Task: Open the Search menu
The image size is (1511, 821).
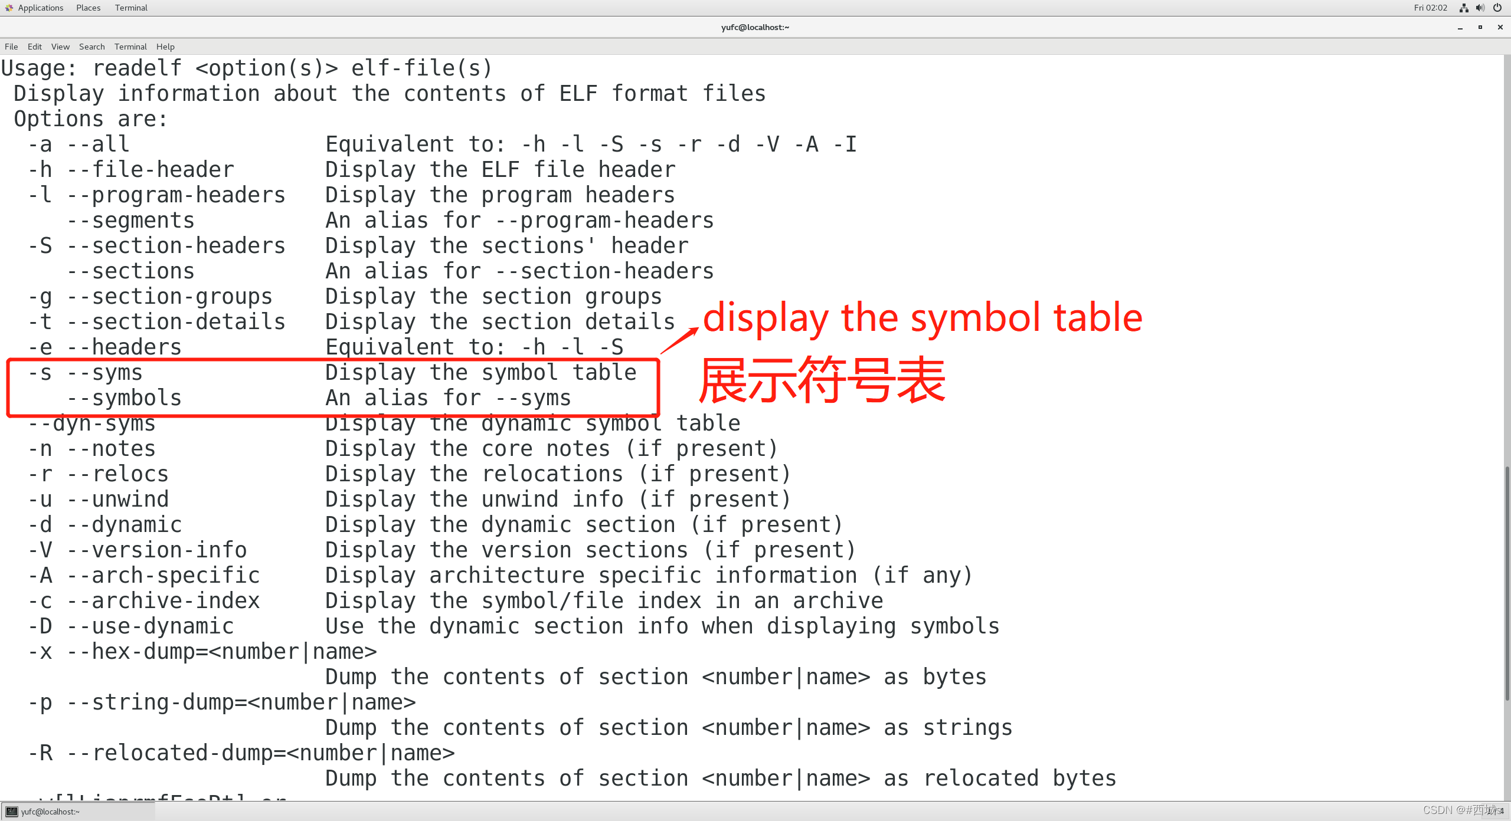Action: coord(91,47)
